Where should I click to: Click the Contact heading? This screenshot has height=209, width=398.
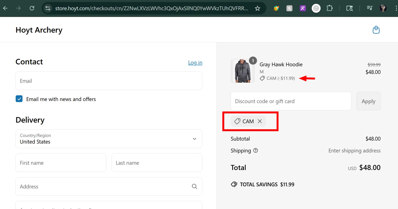click(x=29, y=62)
